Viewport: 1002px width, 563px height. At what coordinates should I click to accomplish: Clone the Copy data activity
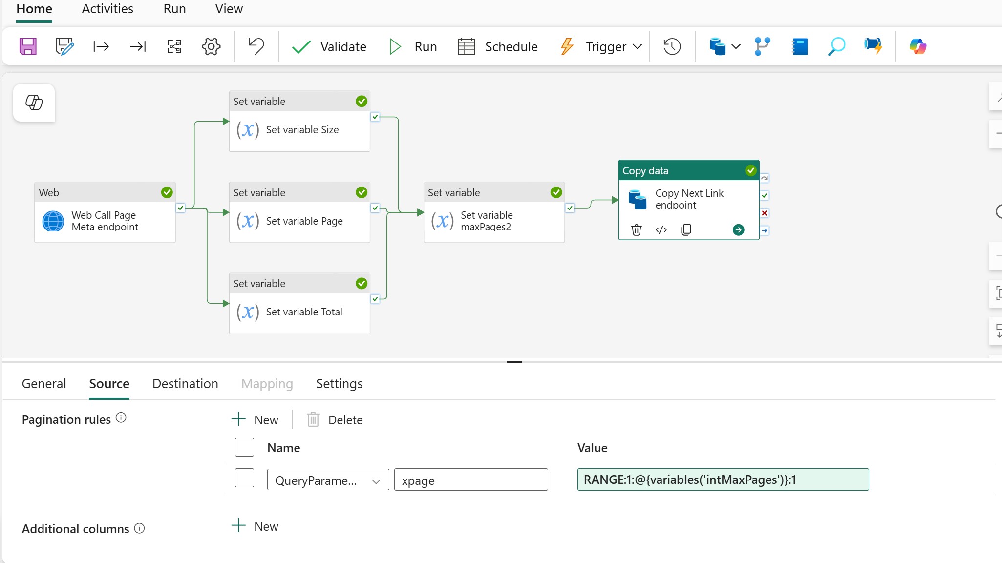tap(686, 229)
